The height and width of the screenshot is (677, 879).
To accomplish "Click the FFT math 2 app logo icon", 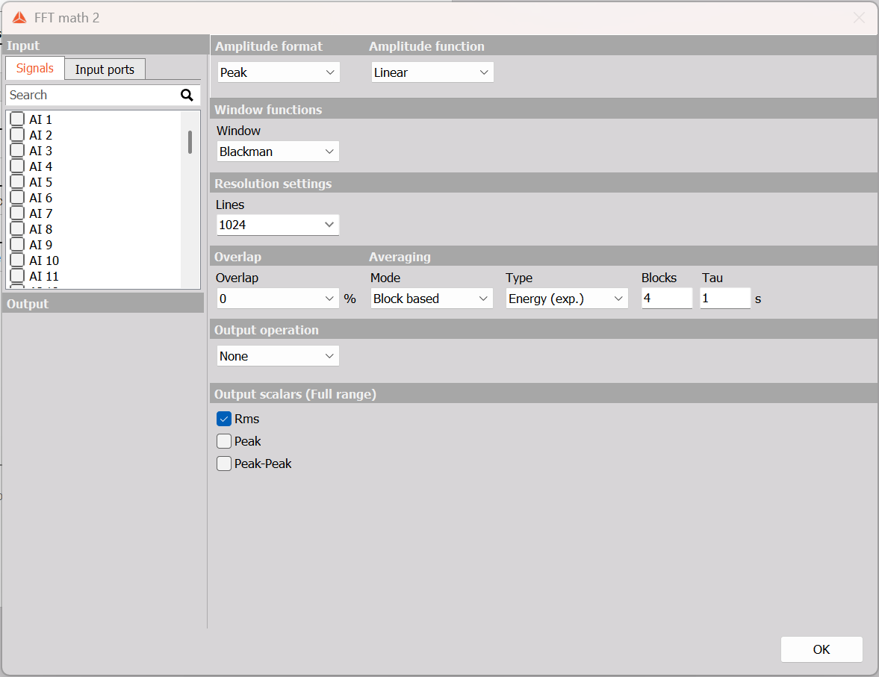I will tap(19, 18).
